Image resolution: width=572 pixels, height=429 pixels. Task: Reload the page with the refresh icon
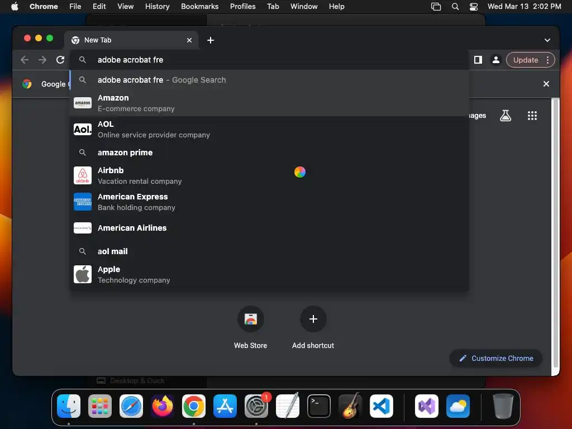[x=60, y=60]
